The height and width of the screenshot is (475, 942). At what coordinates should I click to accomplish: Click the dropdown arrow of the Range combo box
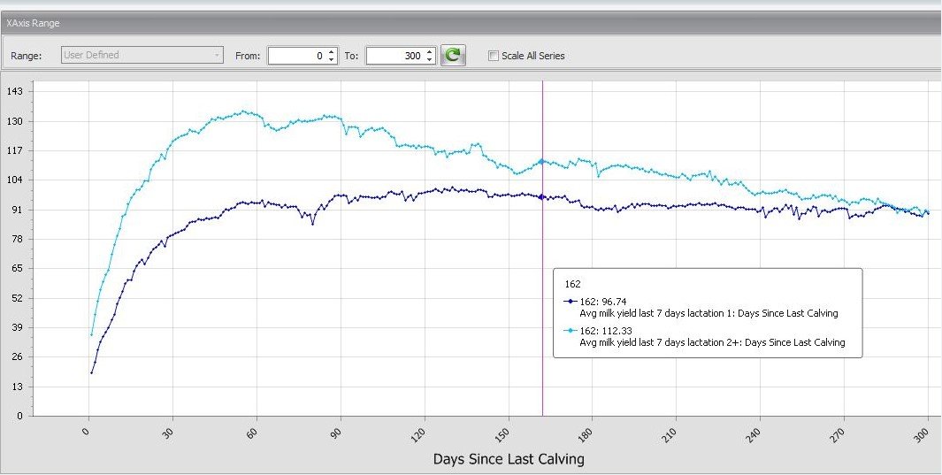tap(218, 55)
